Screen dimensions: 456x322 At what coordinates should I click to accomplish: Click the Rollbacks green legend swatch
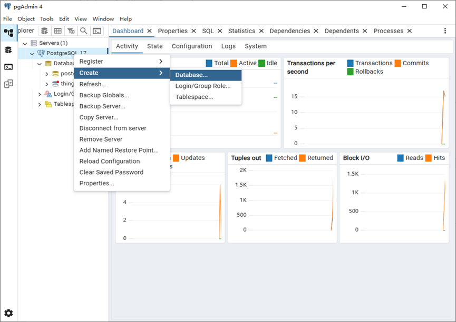pyautogui.click(x=351, y=72)
